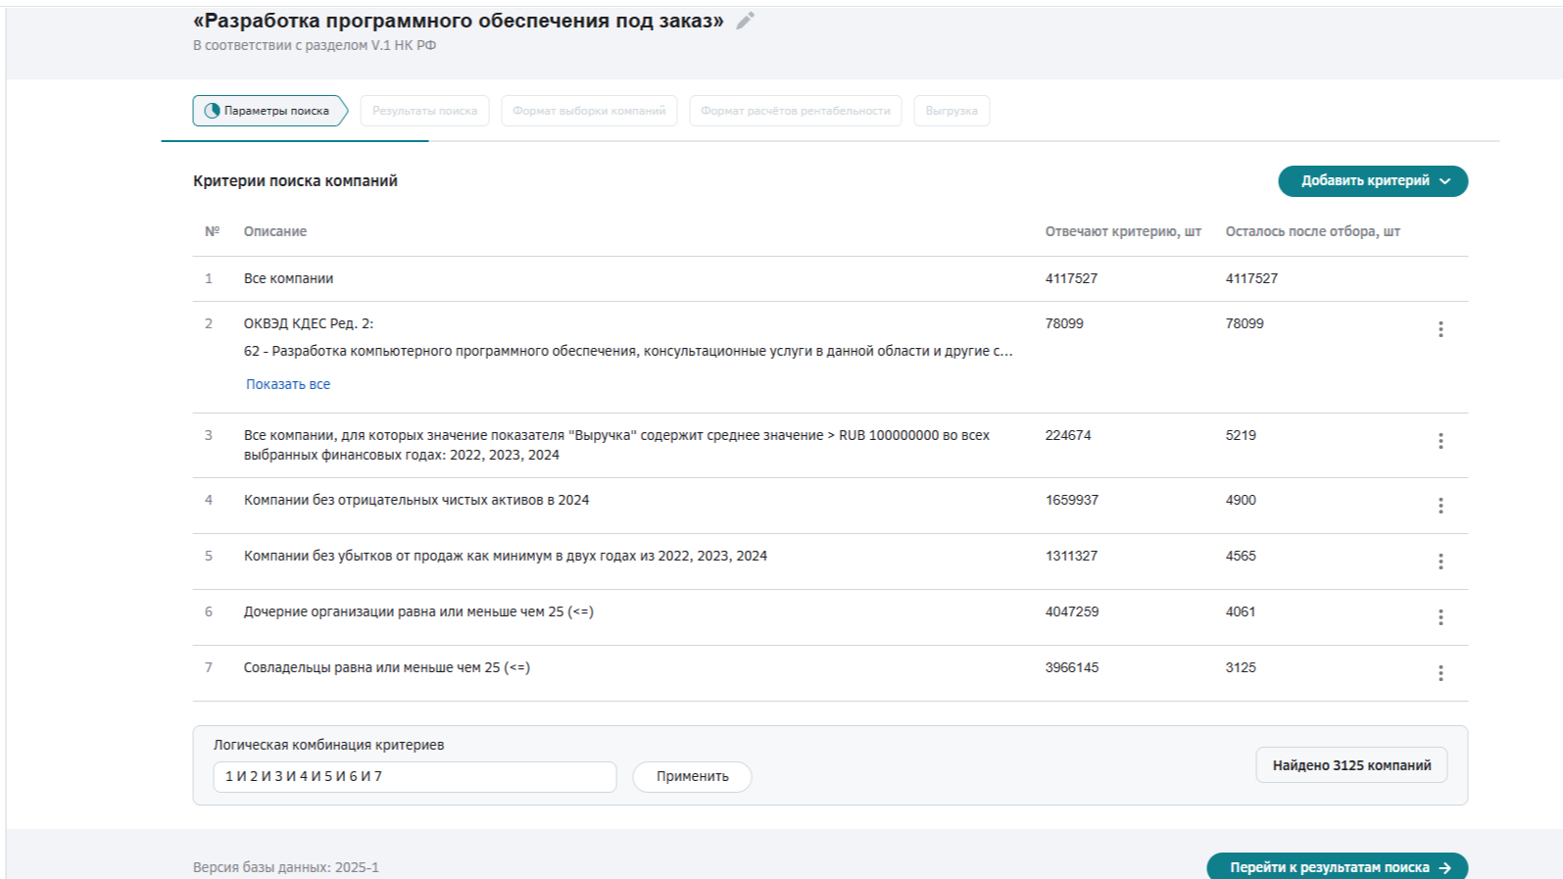Open kebab menu for the Совладельцы row
Screen dimensions: 1563x879
[1440, 673]
